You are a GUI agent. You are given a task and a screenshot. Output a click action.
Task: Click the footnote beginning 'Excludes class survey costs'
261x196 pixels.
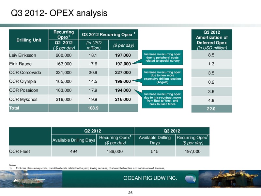90,168
